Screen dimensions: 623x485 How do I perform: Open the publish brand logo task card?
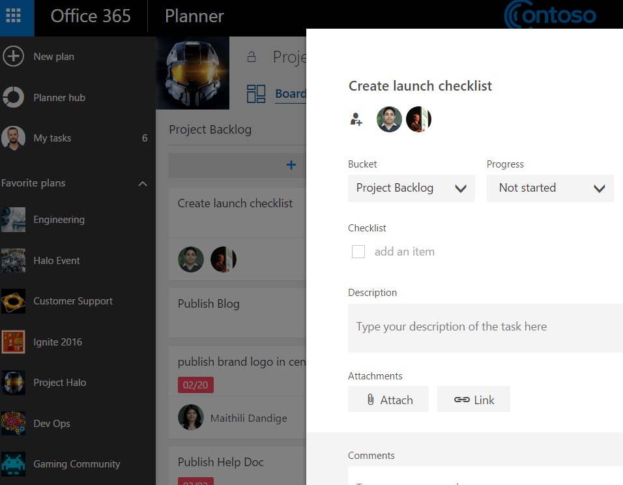[x=238, y=392]
